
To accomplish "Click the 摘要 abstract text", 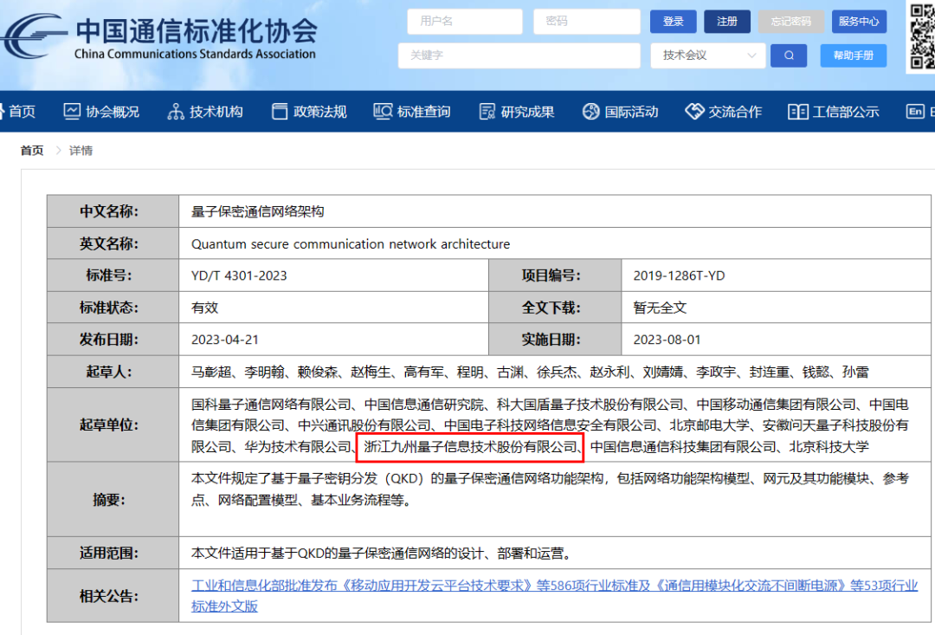I will (550, 489).
